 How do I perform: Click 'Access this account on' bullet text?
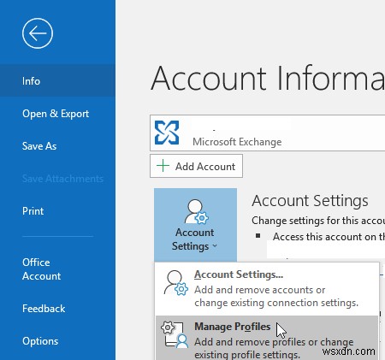click(329, 237)
